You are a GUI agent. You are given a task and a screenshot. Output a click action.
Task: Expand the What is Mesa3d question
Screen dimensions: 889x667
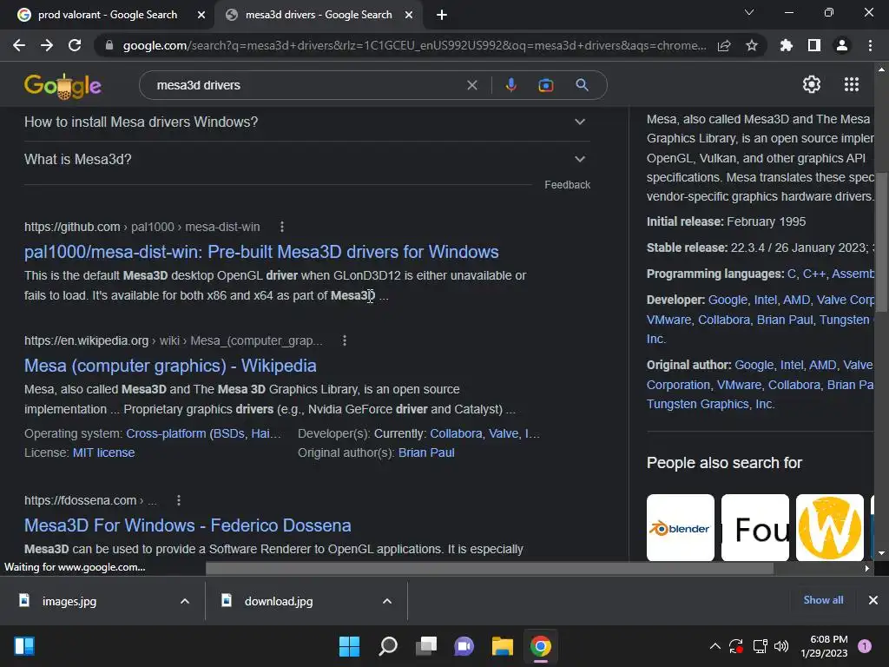(307, 160)
